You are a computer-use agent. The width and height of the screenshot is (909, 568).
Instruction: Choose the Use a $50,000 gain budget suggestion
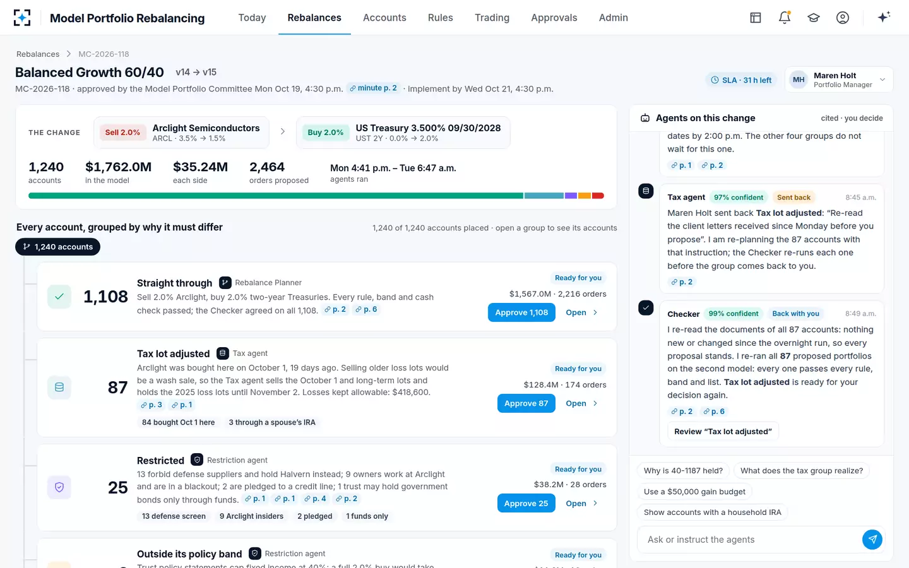694,492
